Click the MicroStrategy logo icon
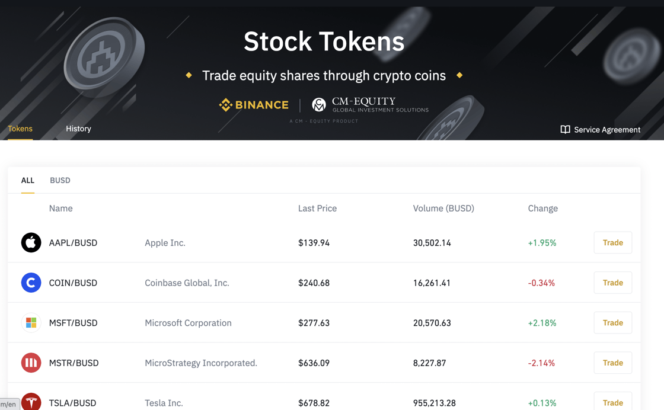664x410 pixels. point(31,363)
